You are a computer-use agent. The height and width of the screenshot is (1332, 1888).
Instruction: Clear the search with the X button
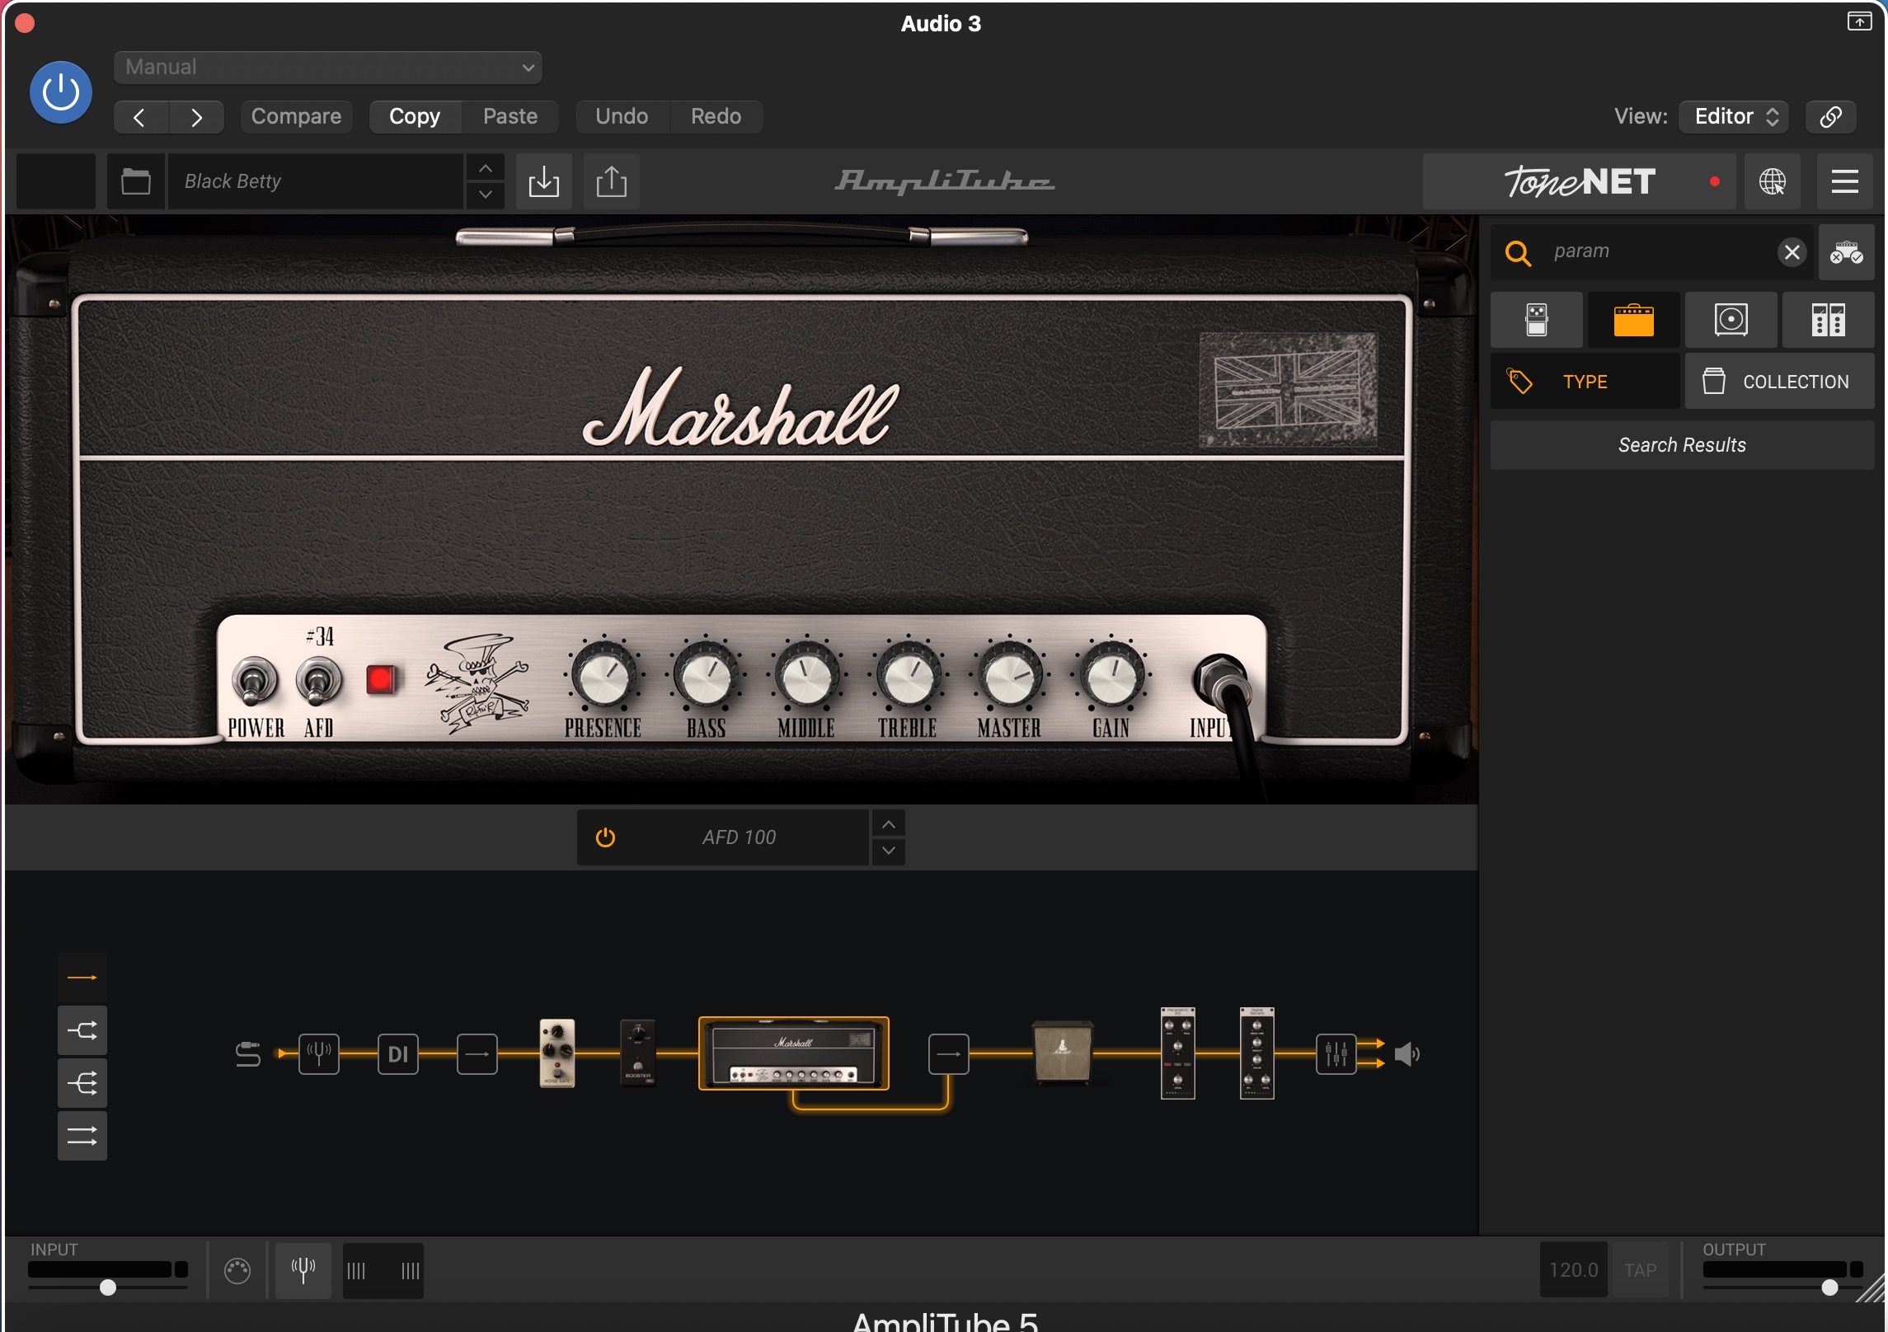click(x=1792, y=252)
